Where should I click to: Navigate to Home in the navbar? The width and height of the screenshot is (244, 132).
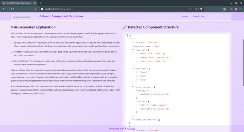click(185, 16)
